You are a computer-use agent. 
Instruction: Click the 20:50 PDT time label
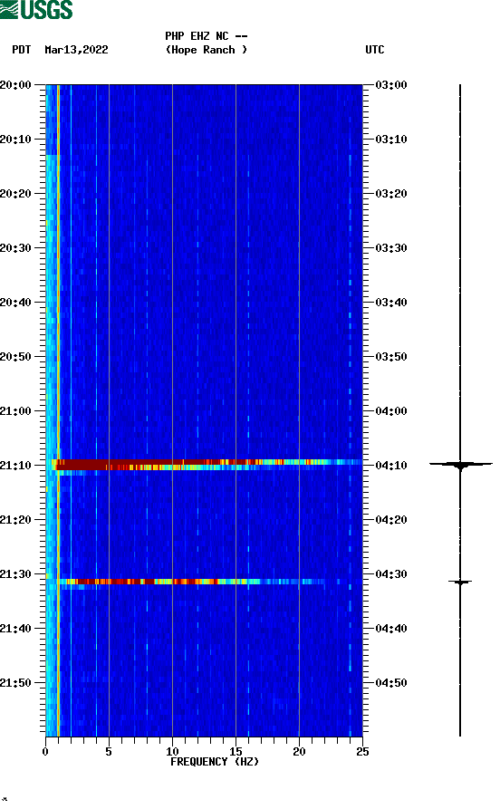point(15,357)
